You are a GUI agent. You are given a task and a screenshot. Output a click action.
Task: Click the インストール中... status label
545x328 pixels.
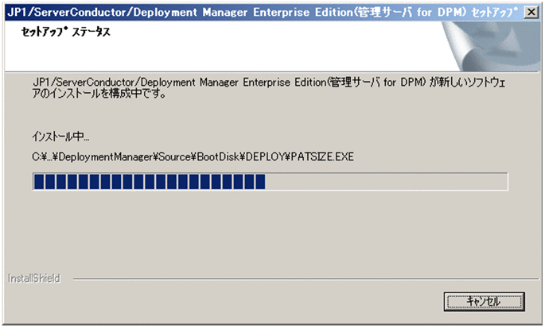click(x=61, y=137)
